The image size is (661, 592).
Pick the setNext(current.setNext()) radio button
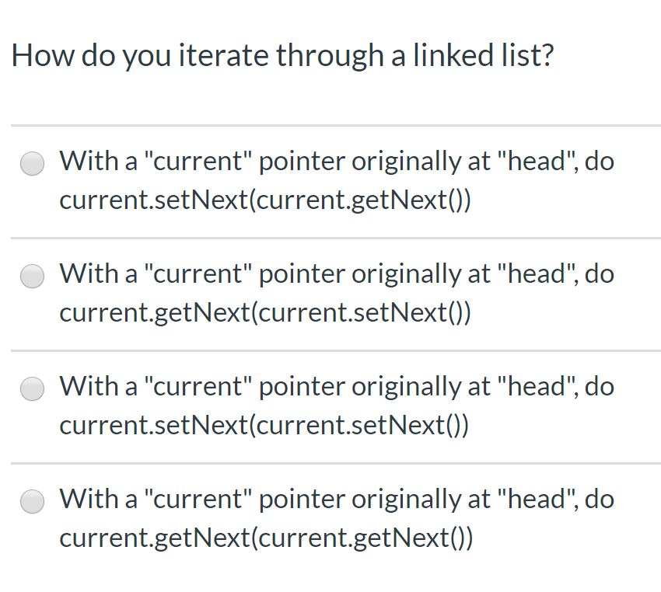coord(33,389)
